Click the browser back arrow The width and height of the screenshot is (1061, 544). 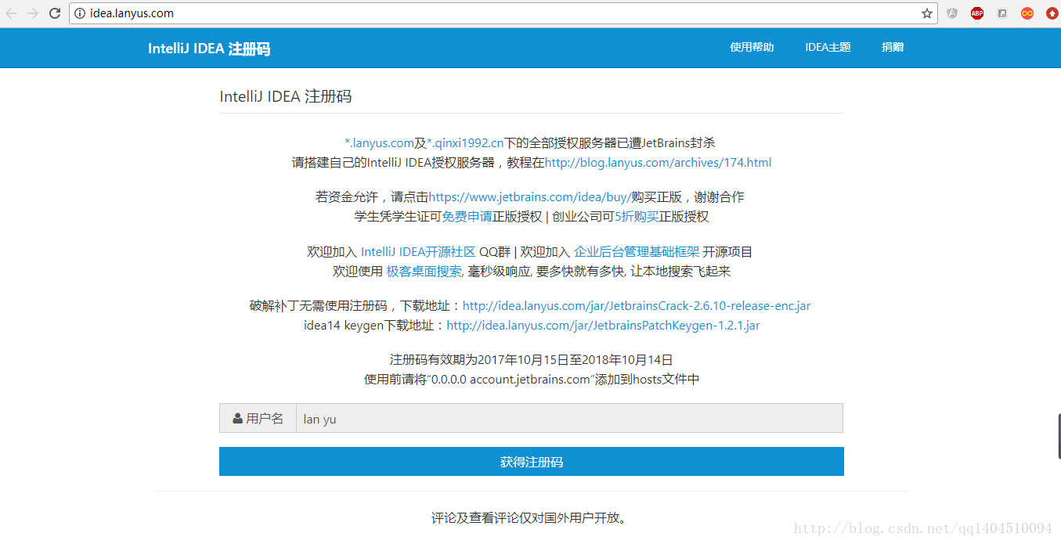tap(12, 13)
